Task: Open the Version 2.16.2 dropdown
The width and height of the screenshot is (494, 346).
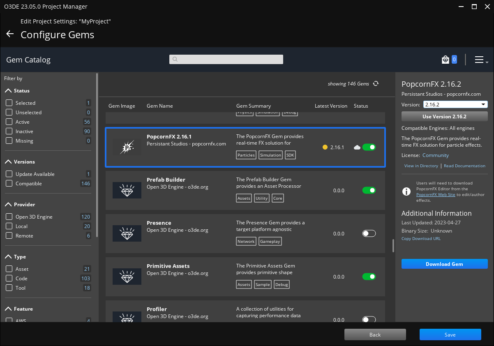Action: [455, 104]
